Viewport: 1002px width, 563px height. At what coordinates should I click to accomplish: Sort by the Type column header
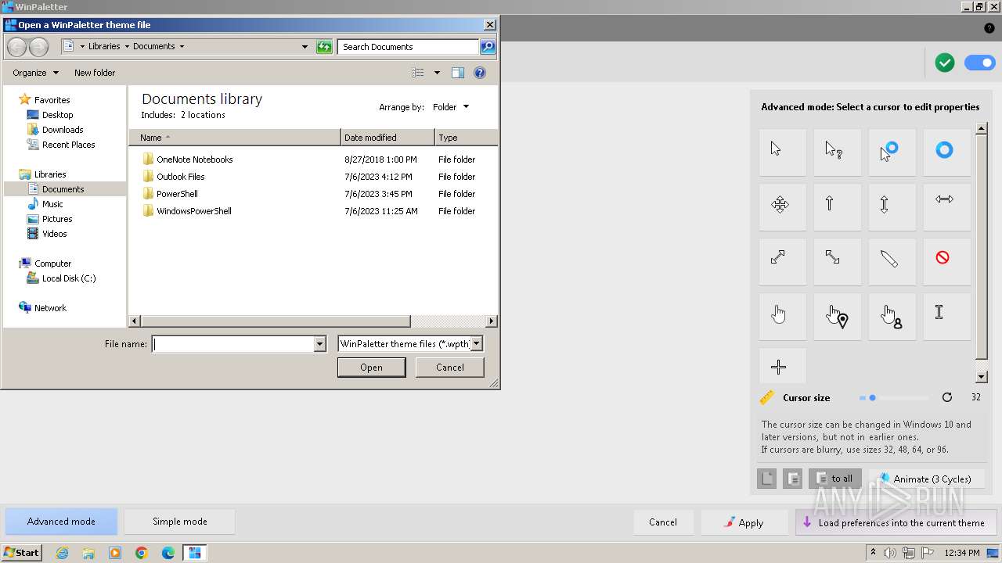tap(466, 138)
